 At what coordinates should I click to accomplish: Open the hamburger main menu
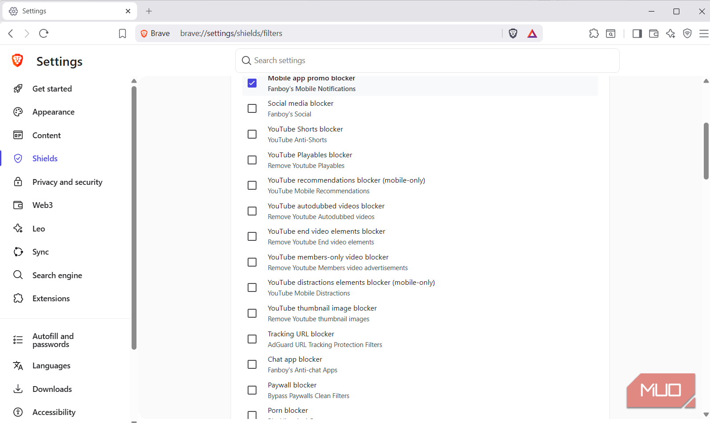coord(704,33)
